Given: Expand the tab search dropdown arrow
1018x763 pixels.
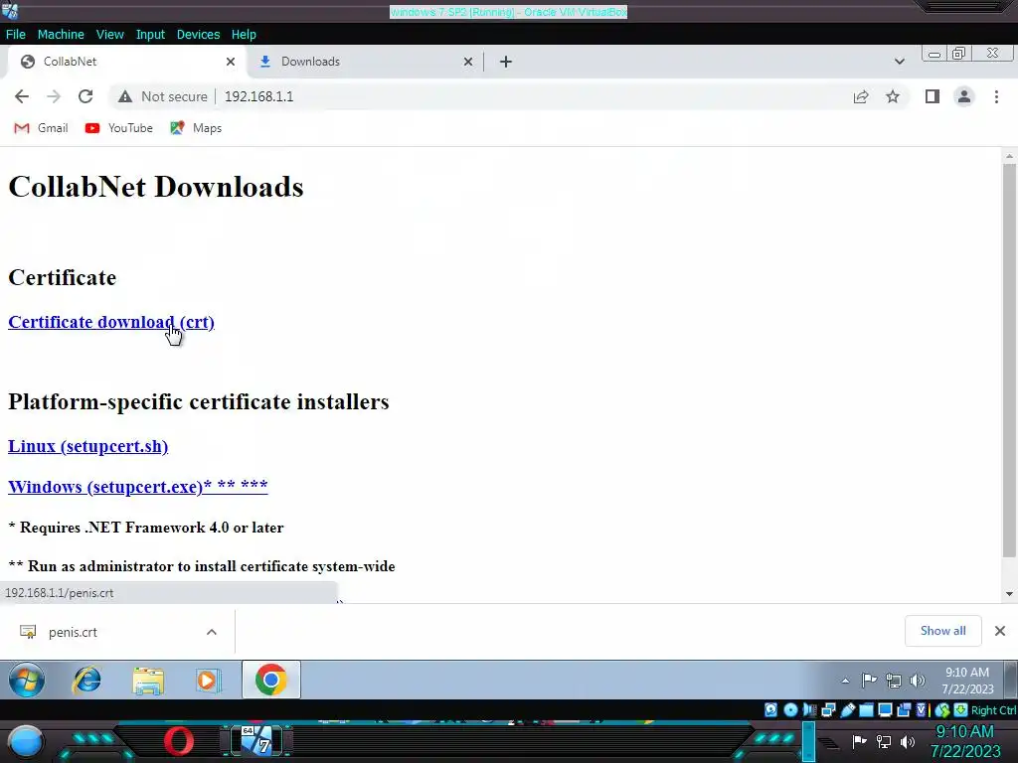Looking at the screenshot, I should (899, 62).
